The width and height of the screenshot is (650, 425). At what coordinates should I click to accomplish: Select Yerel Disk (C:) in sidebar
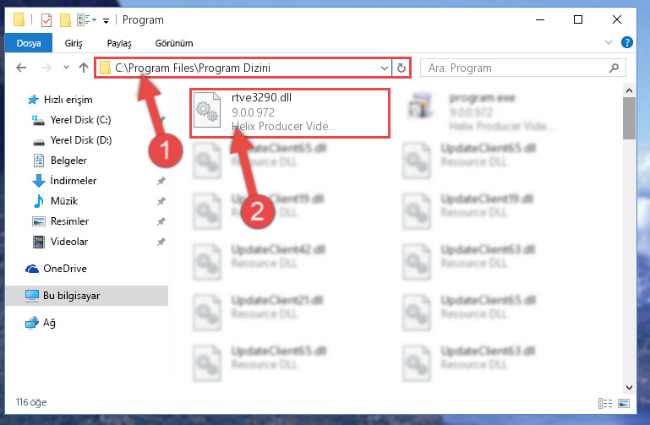(x=80, y=120)
